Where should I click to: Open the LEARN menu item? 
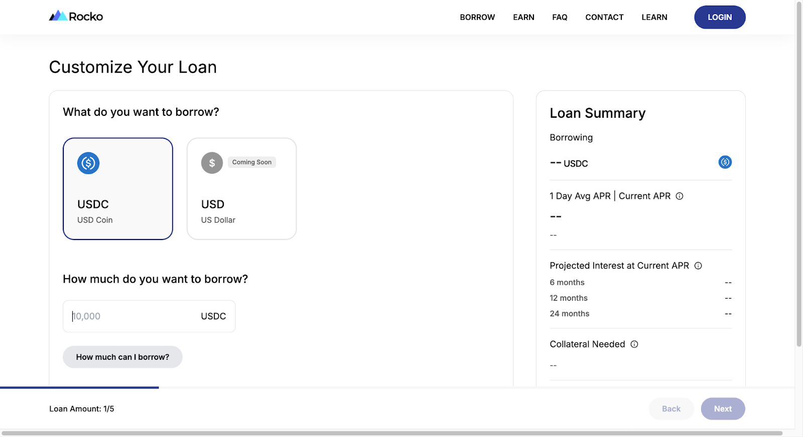point(654,17)
